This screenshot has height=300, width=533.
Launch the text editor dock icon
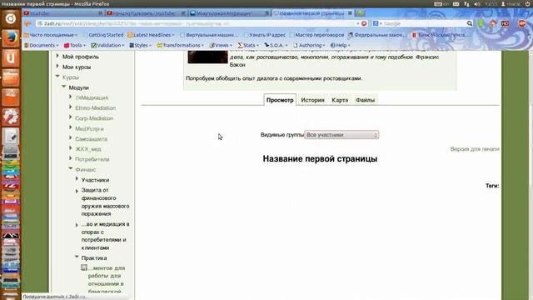10,137
